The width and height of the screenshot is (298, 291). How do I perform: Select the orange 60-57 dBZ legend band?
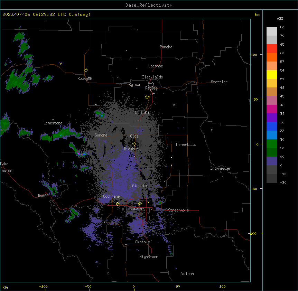point(272,57)
